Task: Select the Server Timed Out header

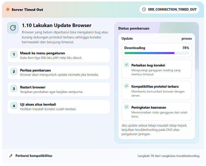Action: tap(27, 9)
